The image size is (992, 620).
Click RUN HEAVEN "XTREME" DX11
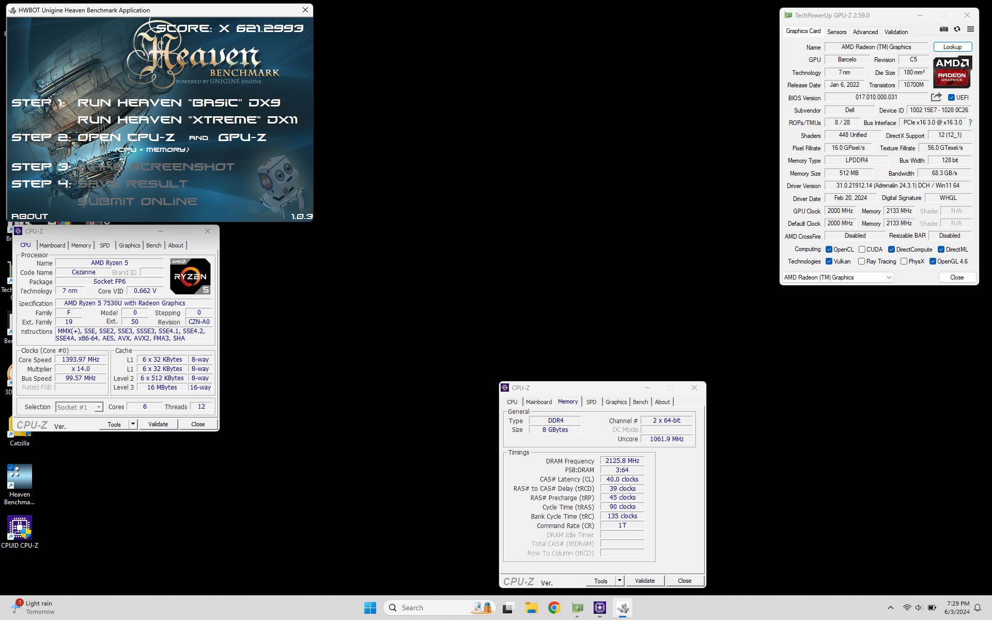(188, 120)
